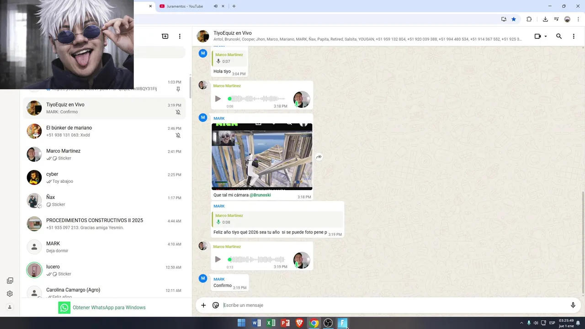Open the Chrome three-dot menu
585x329 pixels.
tap(578, 19)
